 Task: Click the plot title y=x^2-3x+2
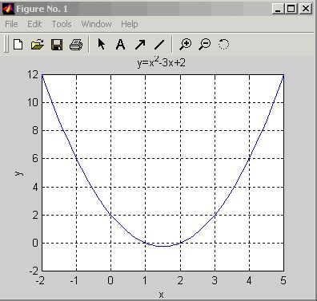pyautogui.click(x=161, y=62)
